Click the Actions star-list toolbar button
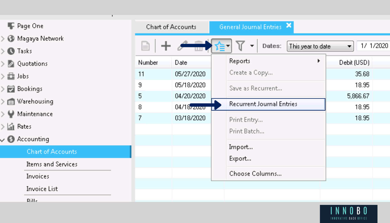The height and width of the screenshot is (223, 390). (x=221, y=46)
